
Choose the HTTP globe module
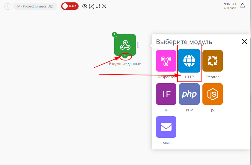pyautogui.click(x=189, y=61)
